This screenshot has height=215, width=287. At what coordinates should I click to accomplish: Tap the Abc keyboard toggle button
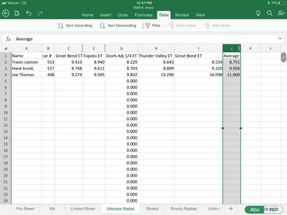tap(254, 209)
